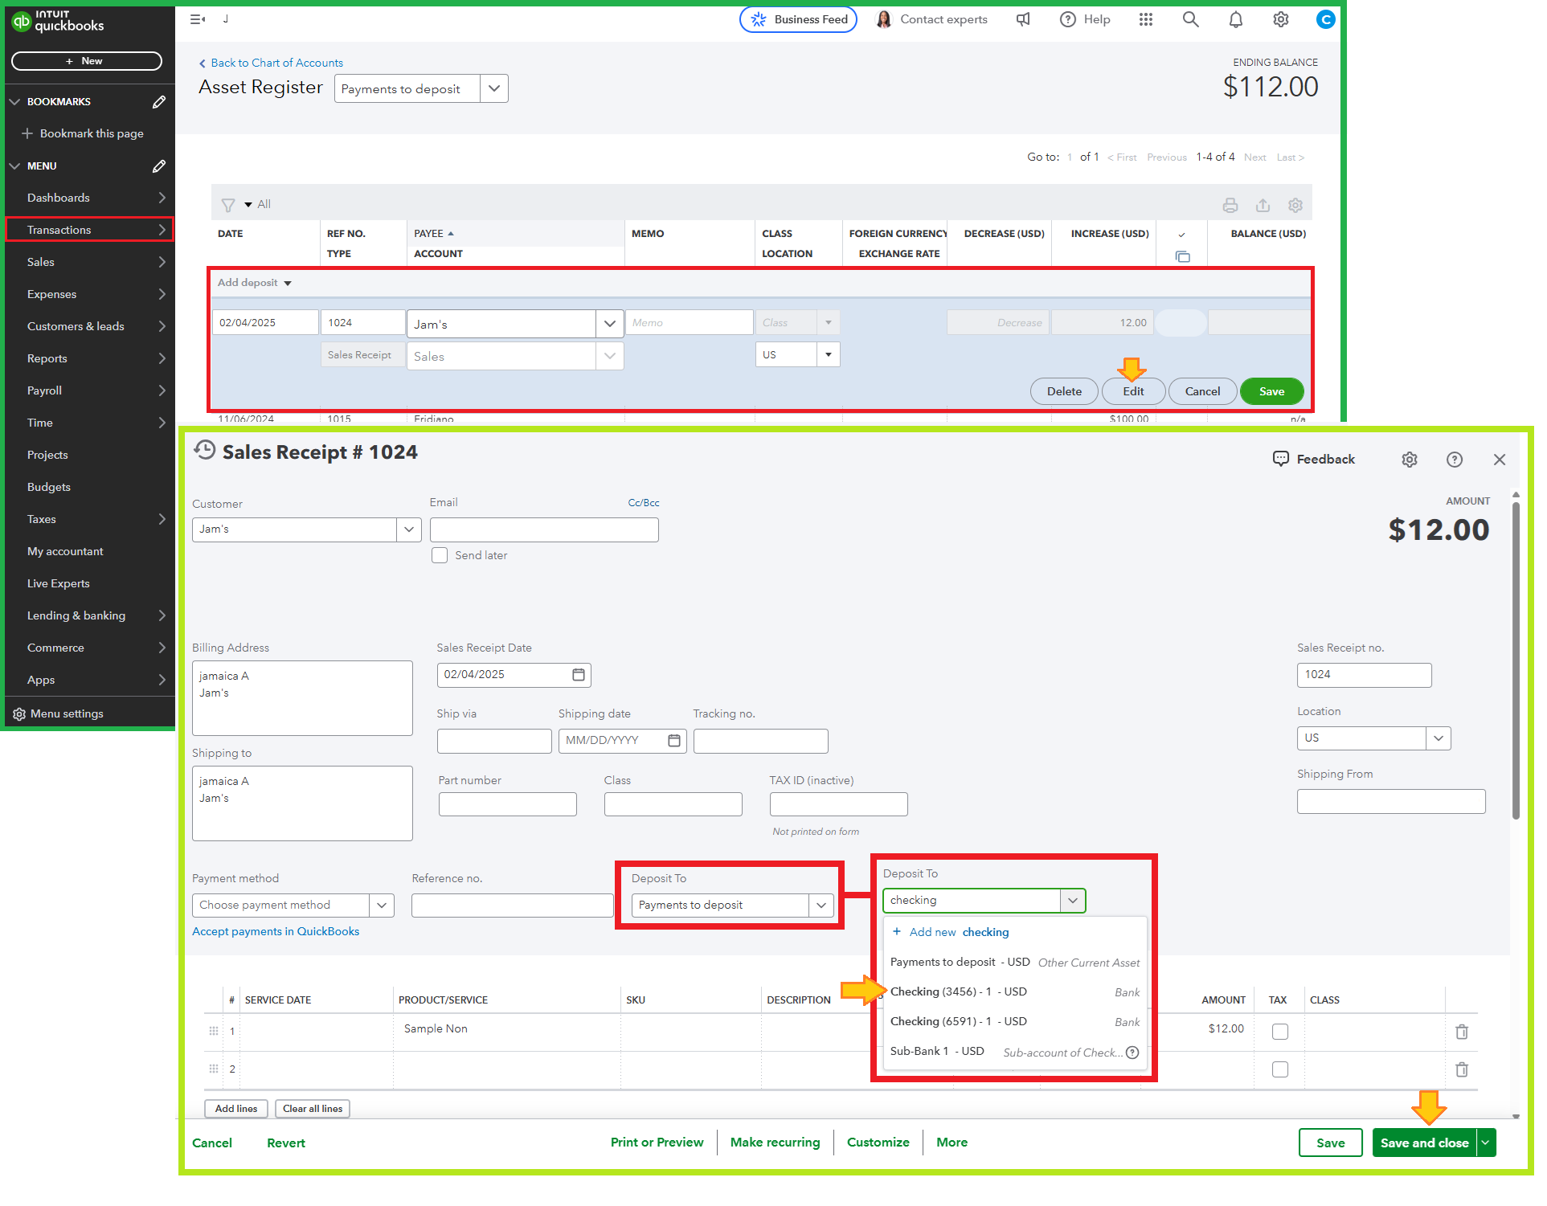Expand Save and close options arrow

1486,1143
